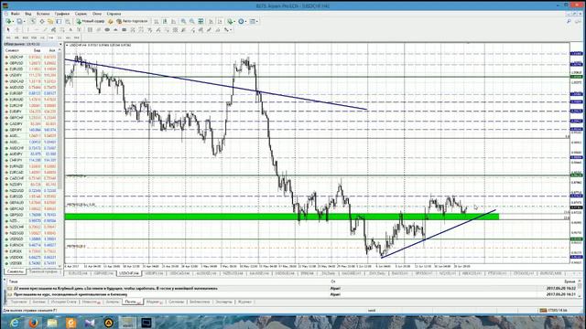Viewport: 586px width, 329px height.
Task: Zoom in on the chart
Action: (x=183, y=21)
